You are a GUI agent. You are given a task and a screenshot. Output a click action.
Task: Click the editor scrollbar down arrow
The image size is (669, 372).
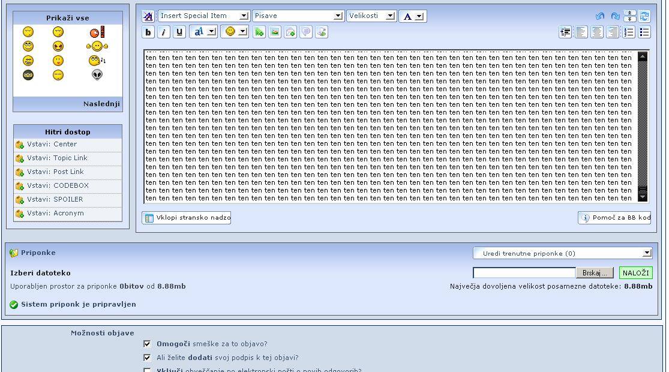pos(643,197)
